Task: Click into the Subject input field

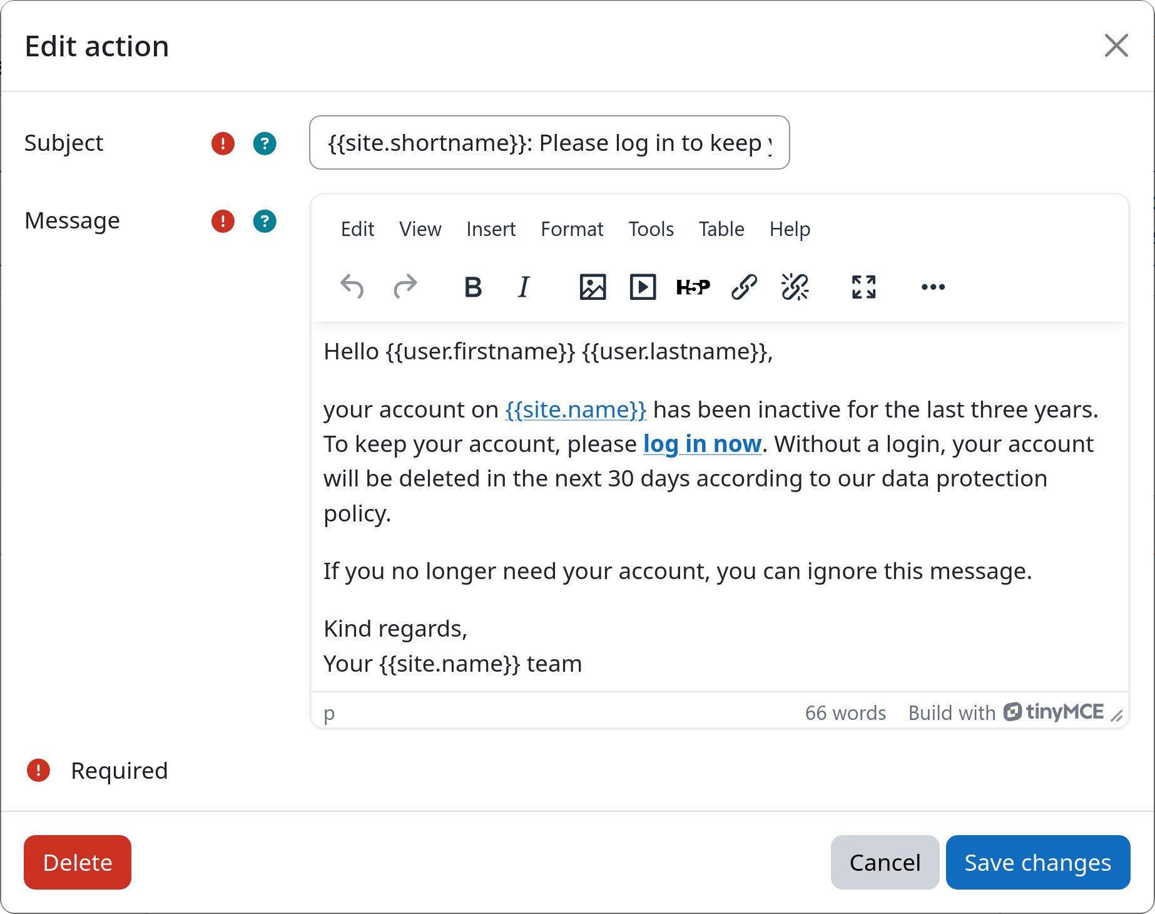Action: pyautogui.click(x=549, y=143)
